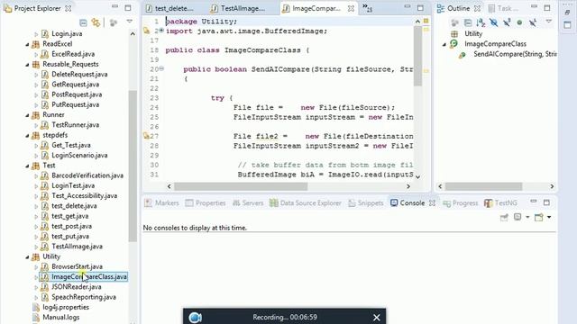Open Data Source Explorer tab
577x324 pixels.
[x=306, y=202]
